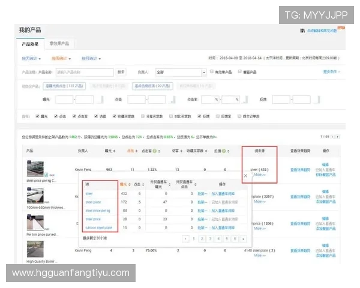Toggle the 点击 indicator checkbox
Screen dimensions: 360x288
(56, 116)
